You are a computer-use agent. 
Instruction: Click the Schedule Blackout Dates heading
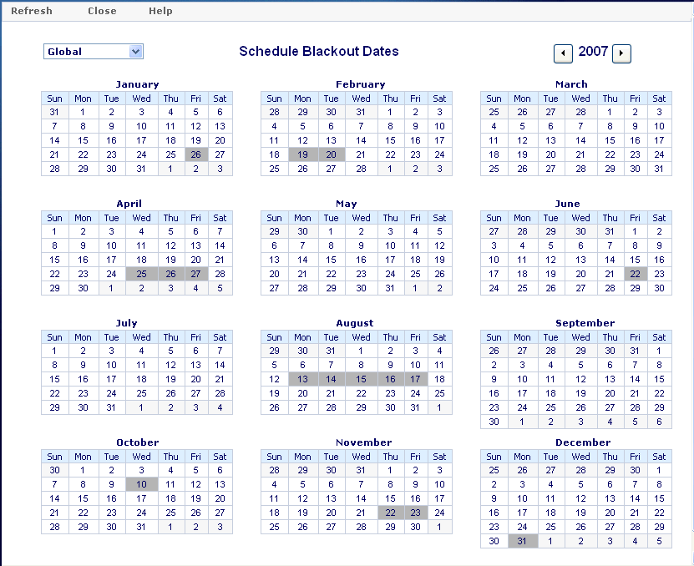pos(319,51)
